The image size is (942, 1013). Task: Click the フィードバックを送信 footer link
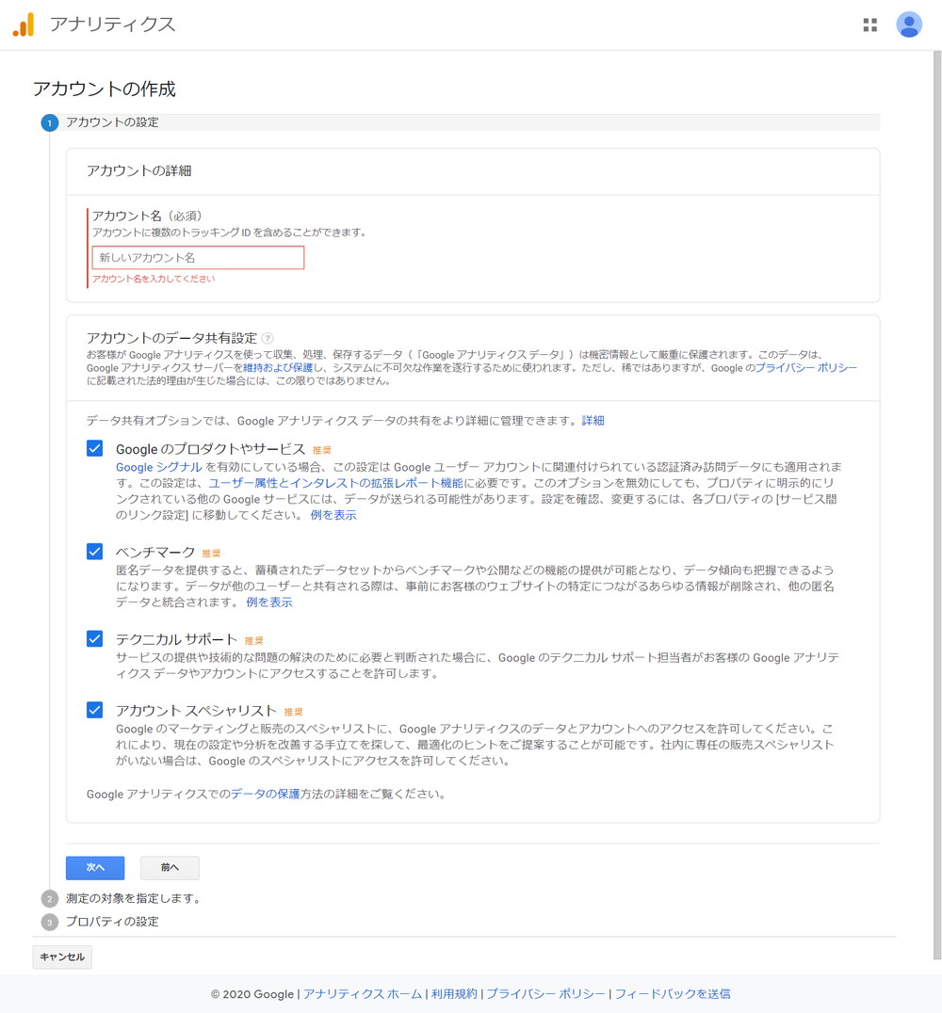pyautogui.click(x=673, y=993)
